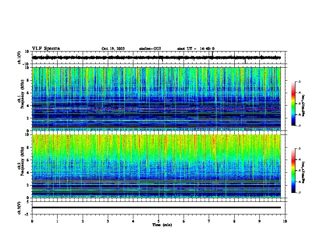
Task: Click the ch.2 spectrogram panel
Action: (156, 166)
